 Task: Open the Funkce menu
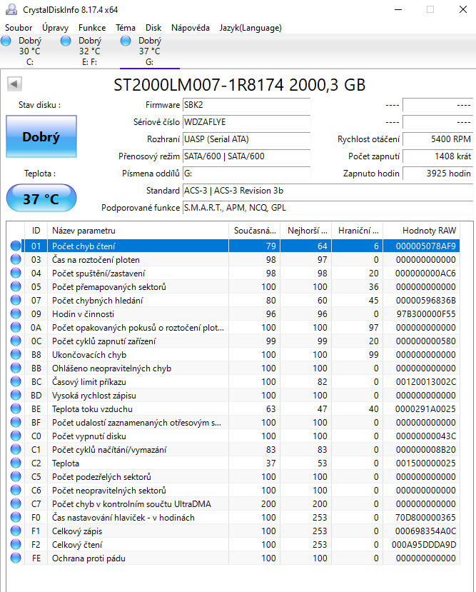(x=92, y=28)
